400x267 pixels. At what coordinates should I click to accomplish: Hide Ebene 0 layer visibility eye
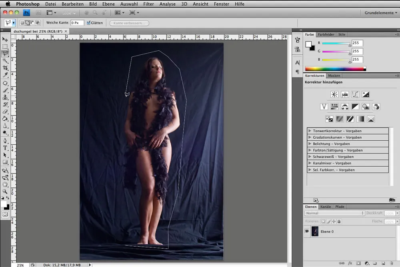[x=307, y=231]
